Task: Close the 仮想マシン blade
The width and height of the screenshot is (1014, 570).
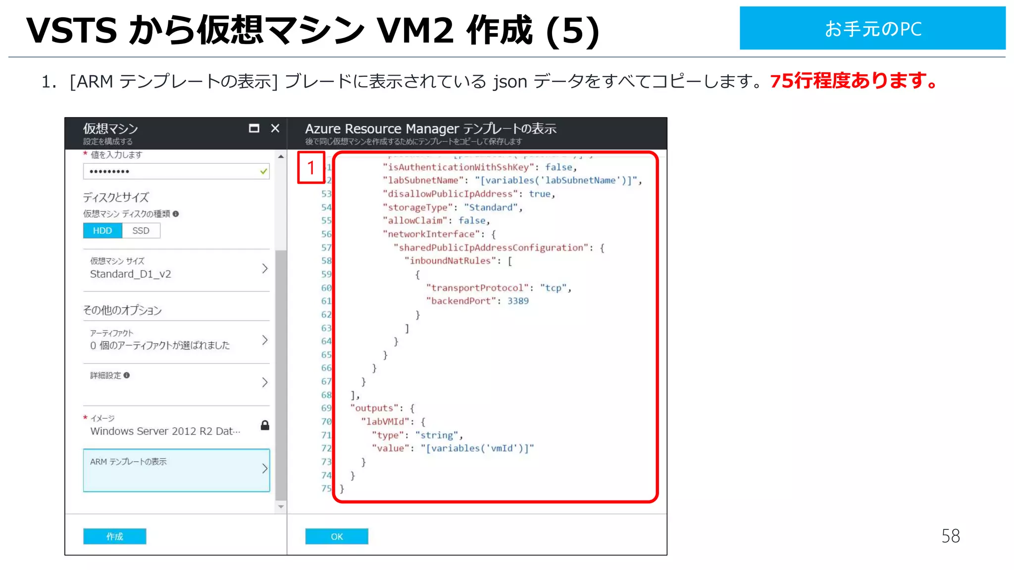Action: [x=275, y=129]
